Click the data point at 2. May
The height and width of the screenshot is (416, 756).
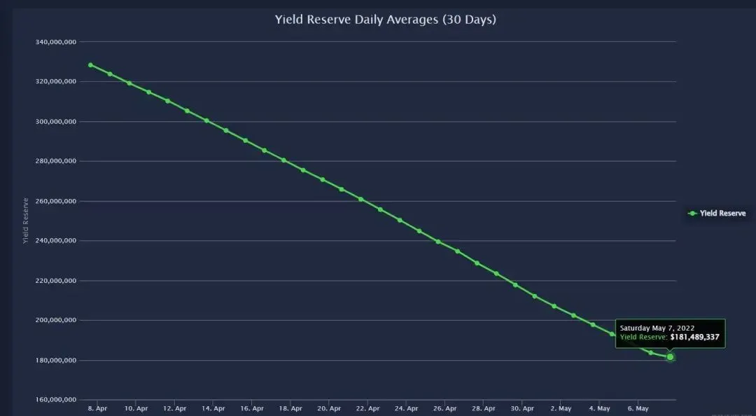pos(554,306)
